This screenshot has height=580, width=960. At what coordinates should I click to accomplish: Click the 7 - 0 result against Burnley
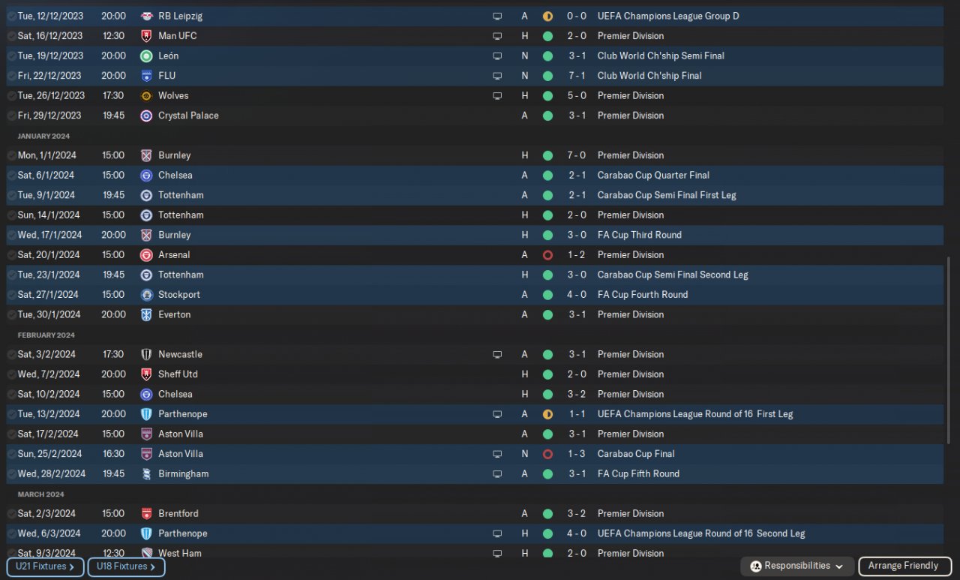[577, 155]
